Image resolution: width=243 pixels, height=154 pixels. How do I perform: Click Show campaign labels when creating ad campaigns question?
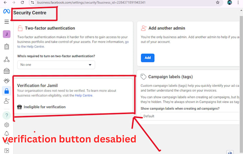[180, 109]
